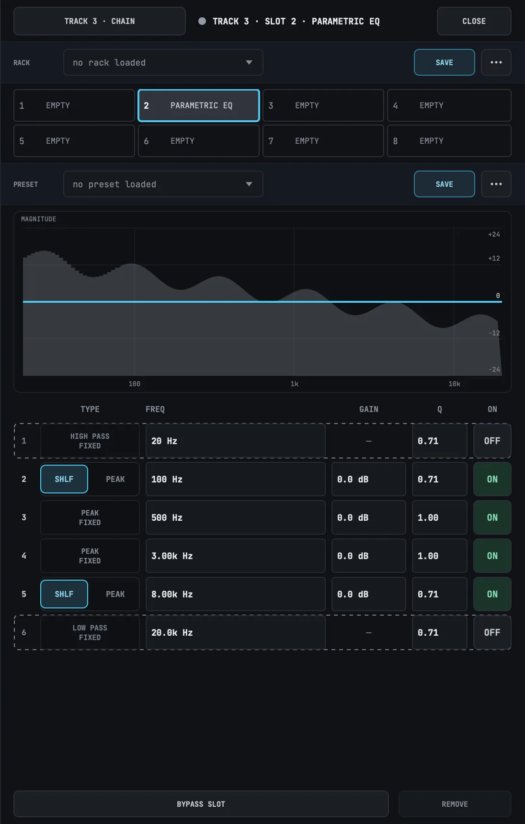Save the current preset
This screenshot has width=525, height=824.
(x=445, y=184)
